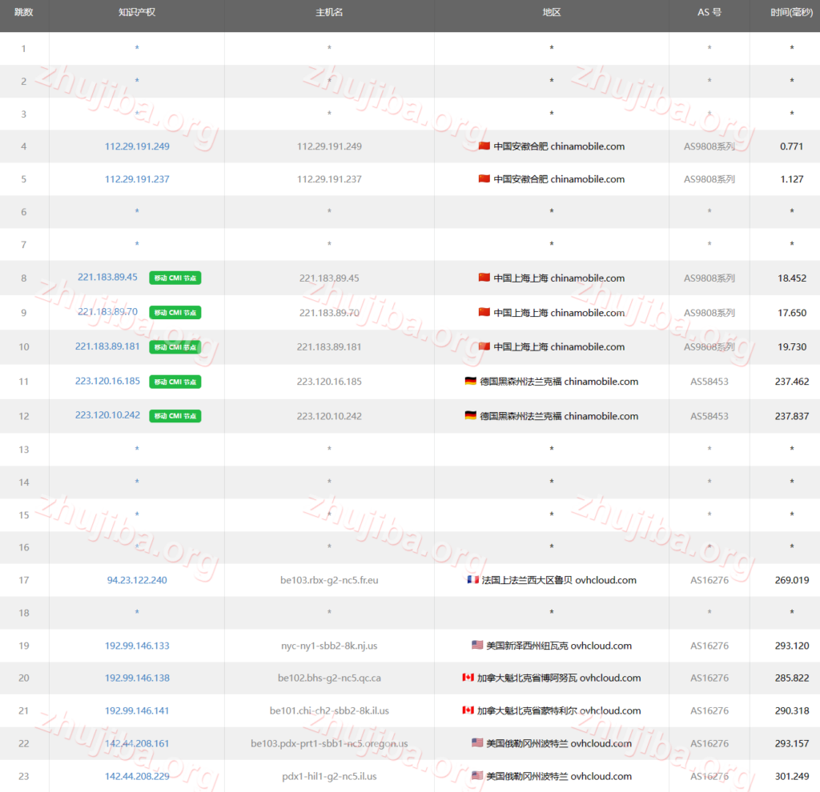Viewport: 820px width, 792px height.
Task: Click the China flag icon on hop 8
Action: click(x=484, y=278)
